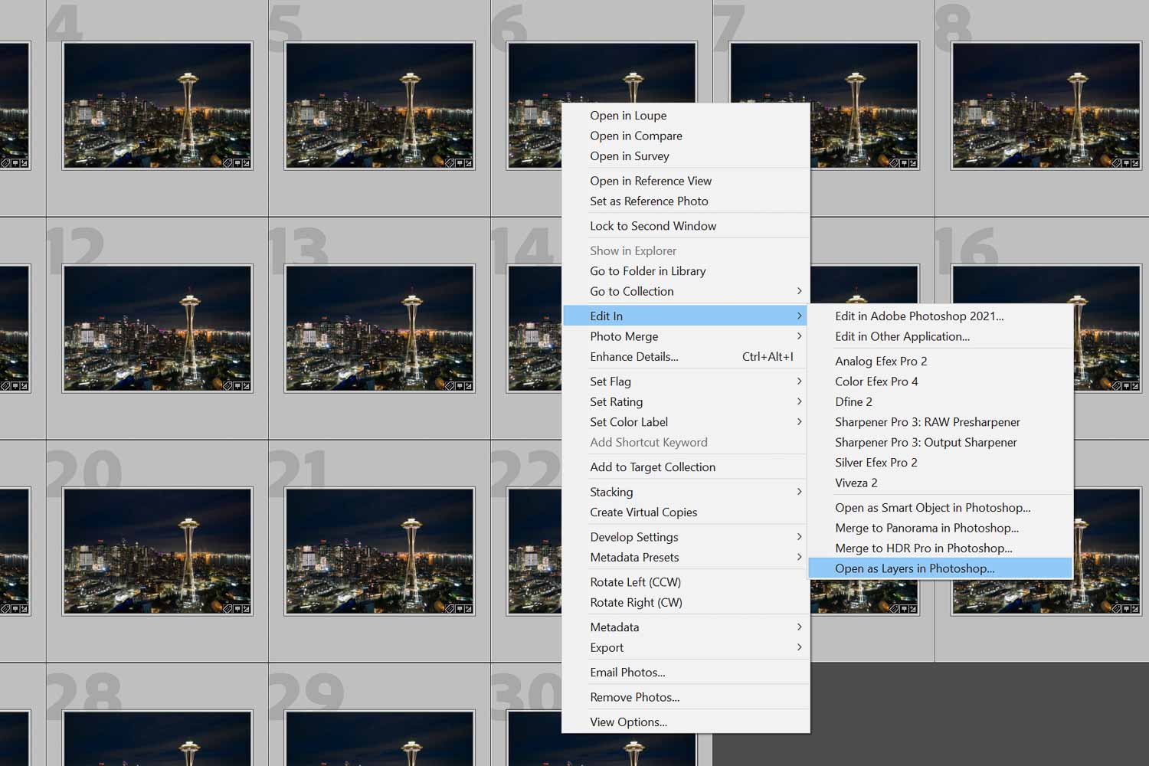Choose Create Virtual Copies
Image resolution: width=1149 pixels, height=766 pixels.
(686, 512)
